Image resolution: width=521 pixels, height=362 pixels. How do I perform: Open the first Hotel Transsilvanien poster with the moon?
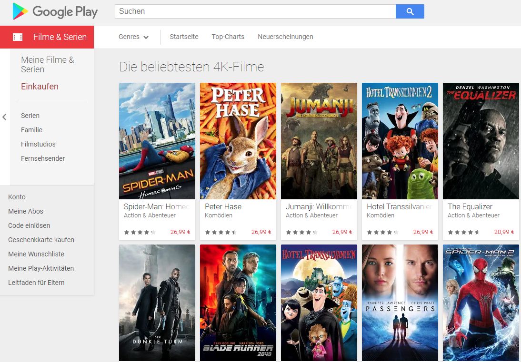pos(319,303)
